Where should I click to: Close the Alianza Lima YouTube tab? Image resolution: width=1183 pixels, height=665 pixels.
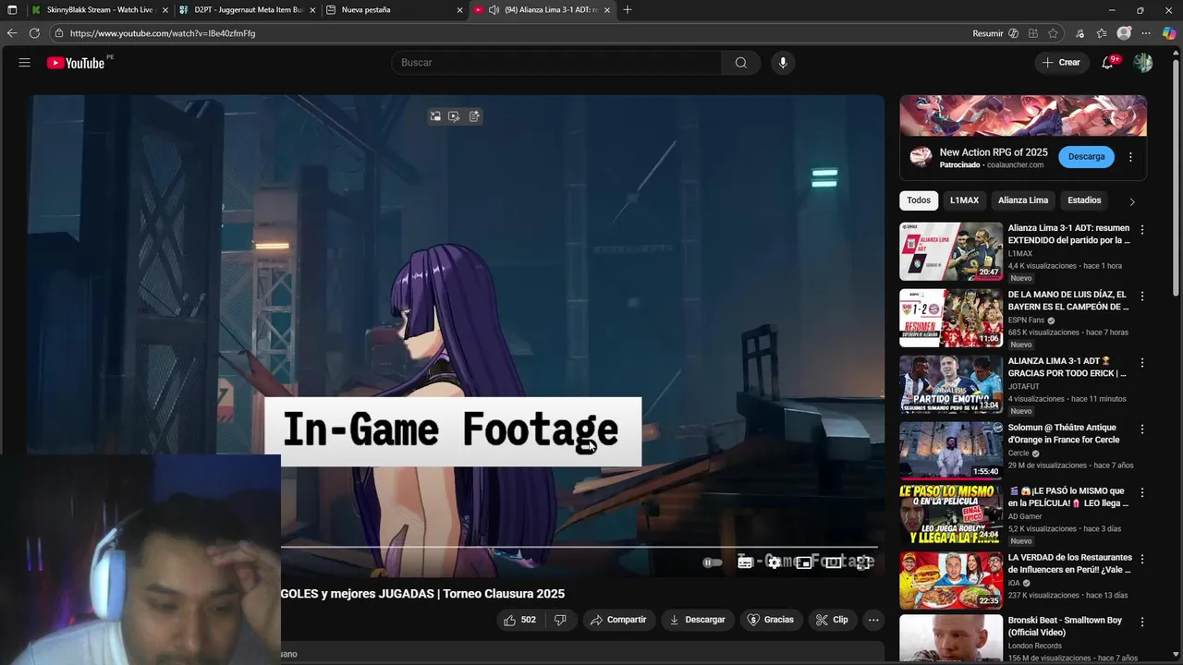click(607, 10)
